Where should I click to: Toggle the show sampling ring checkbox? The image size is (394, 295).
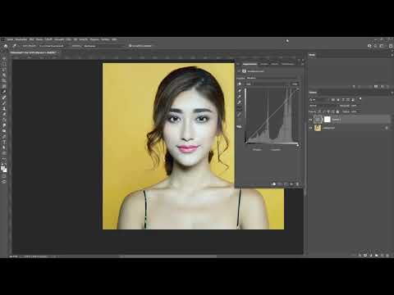(x=130, y=46)
